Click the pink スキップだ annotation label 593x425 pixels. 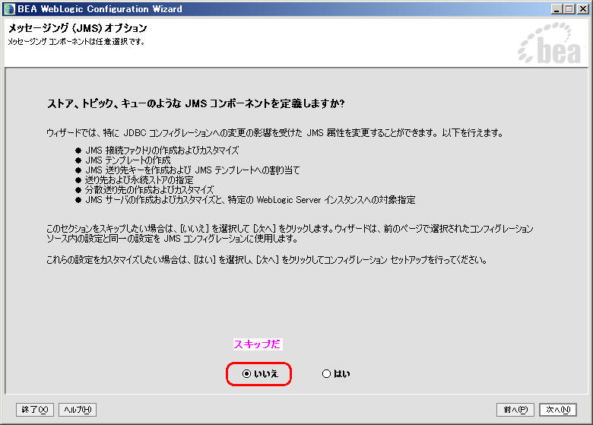tap(256, 344)
